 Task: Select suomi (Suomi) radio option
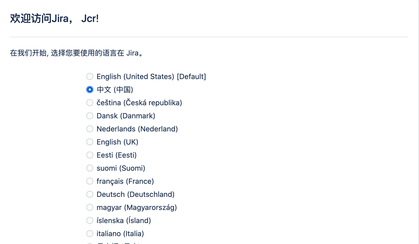click(x=90, y=168)
